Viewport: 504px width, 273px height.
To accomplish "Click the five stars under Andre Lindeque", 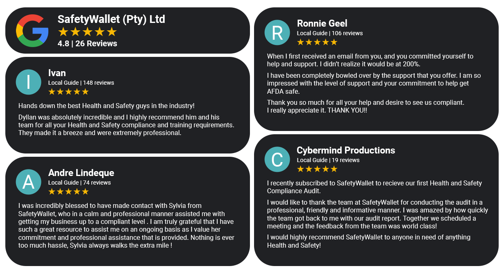I will click(68, 192).
